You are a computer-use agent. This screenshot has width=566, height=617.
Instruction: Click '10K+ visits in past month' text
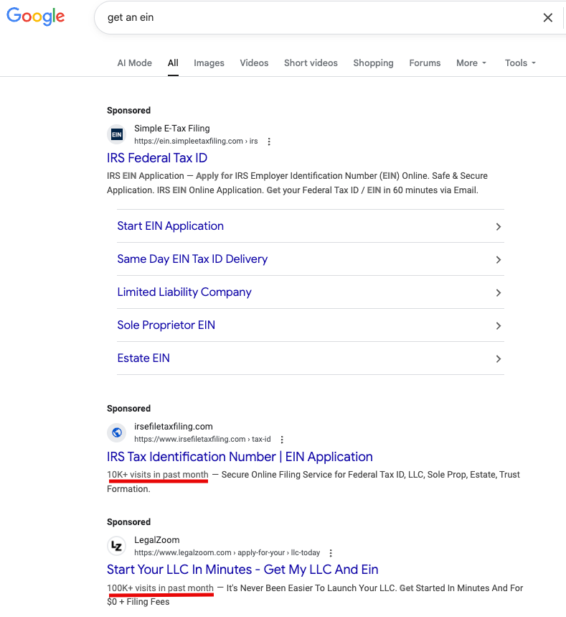click(158, 475)
